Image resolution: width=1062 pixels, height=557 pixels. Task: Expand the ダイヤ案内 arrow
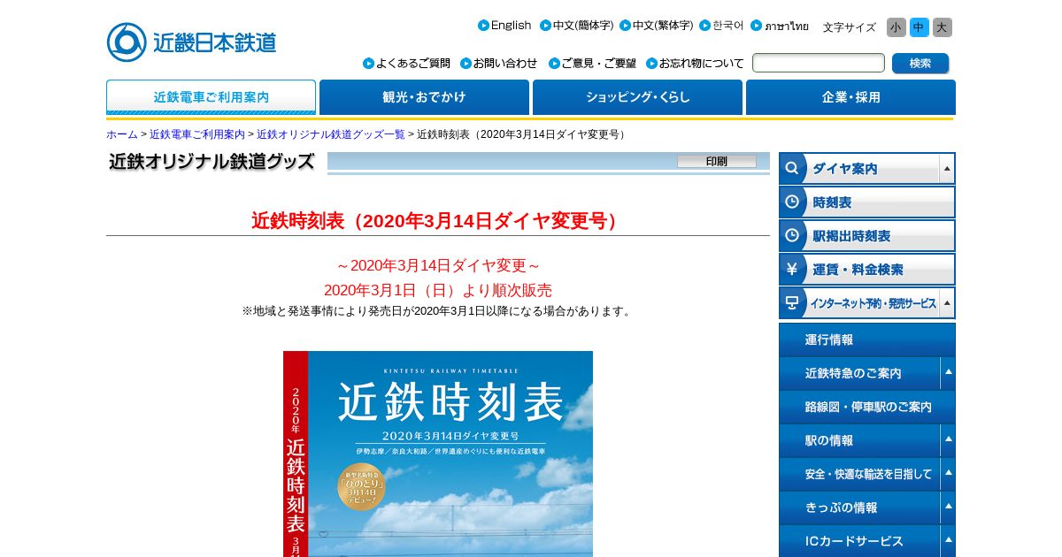[x=947, y=168]
